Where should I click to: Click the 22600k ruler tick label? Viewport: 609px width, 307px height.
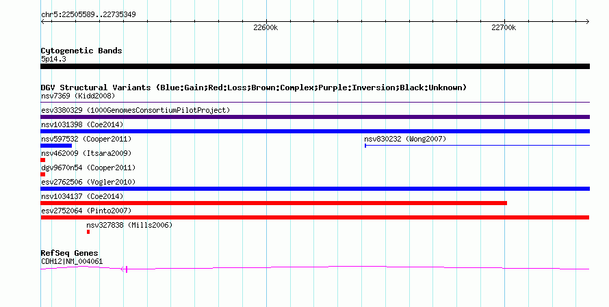(x=265, y=27)
